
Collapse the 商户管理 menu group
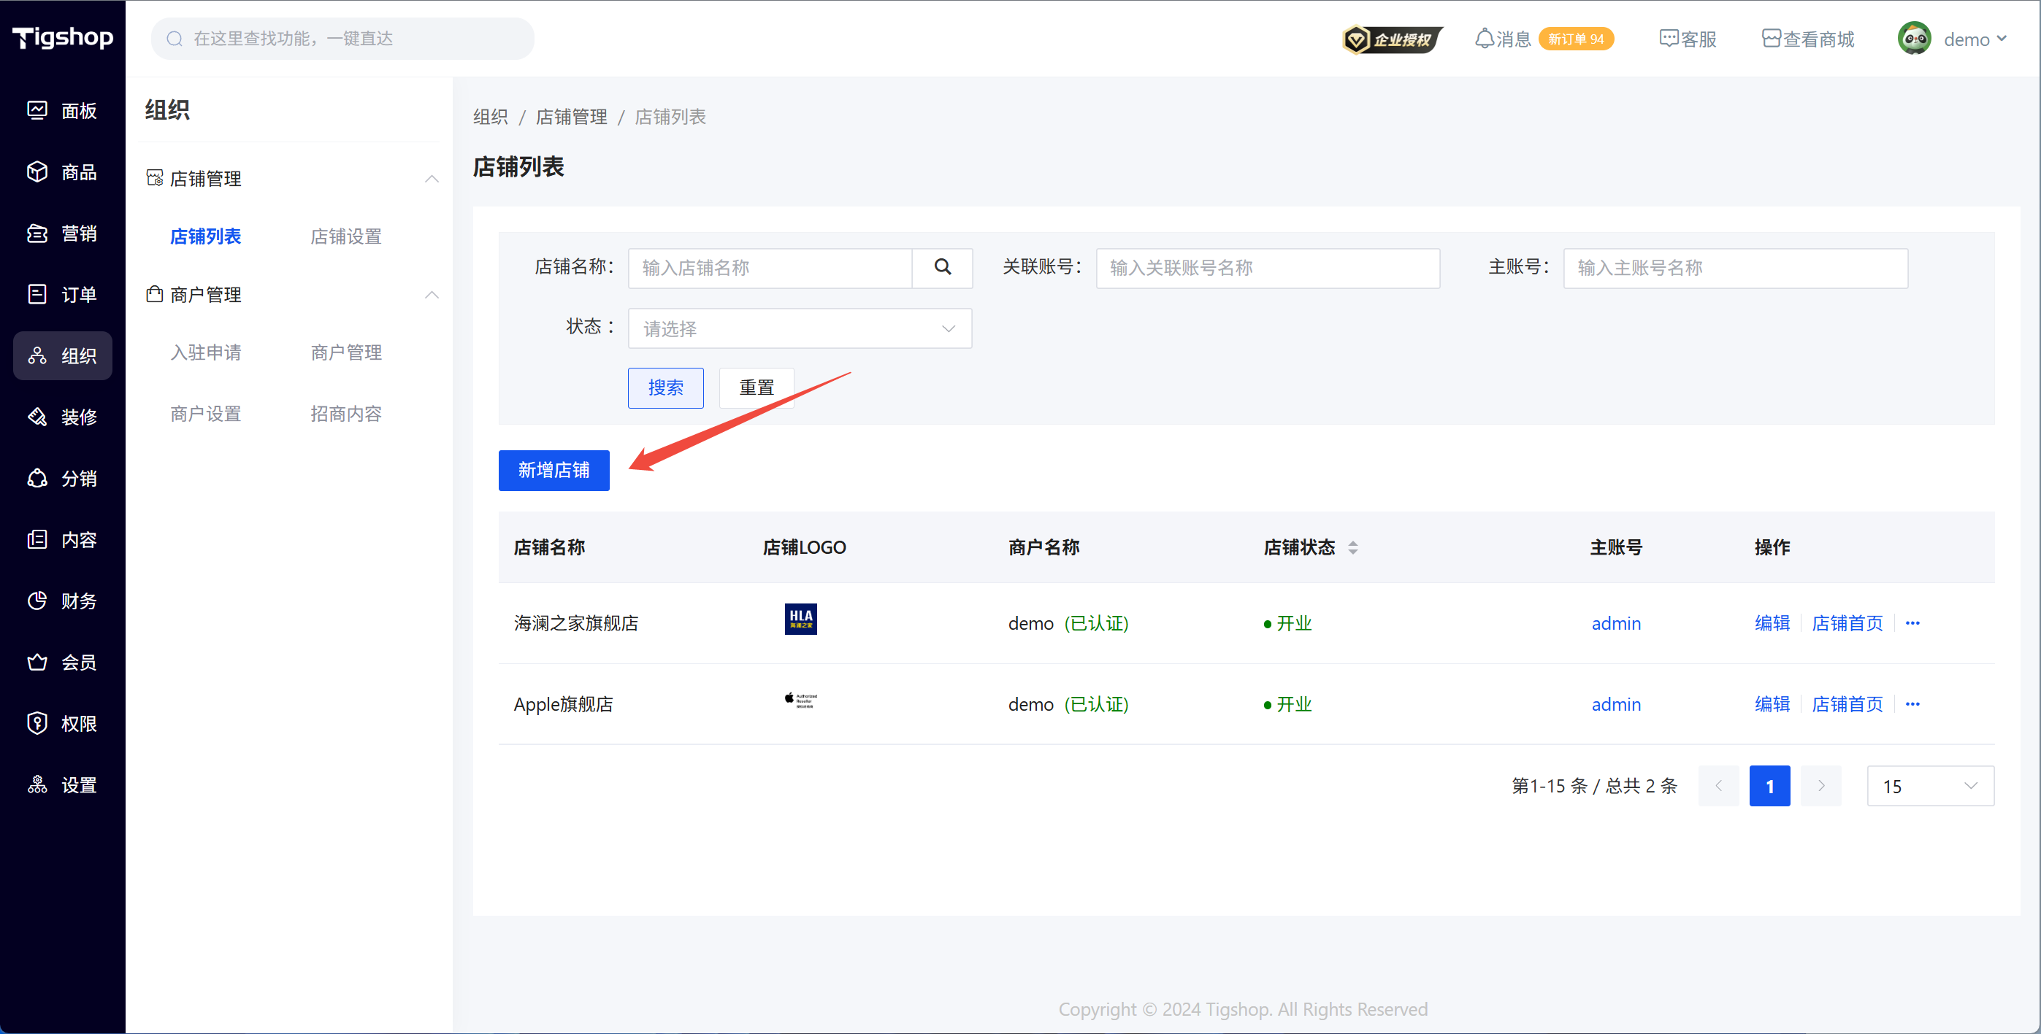431,295
